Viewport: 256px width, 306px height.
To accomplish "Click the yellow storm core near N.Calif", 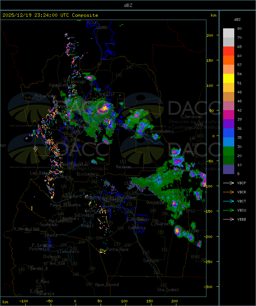I will tap(105, 108).
